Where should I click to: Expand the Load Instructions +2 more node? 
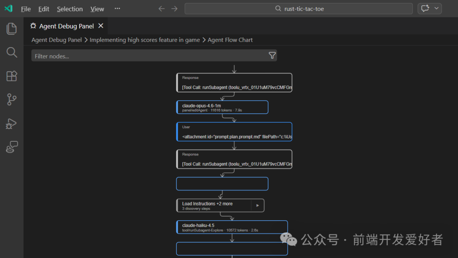pos(257,205)
